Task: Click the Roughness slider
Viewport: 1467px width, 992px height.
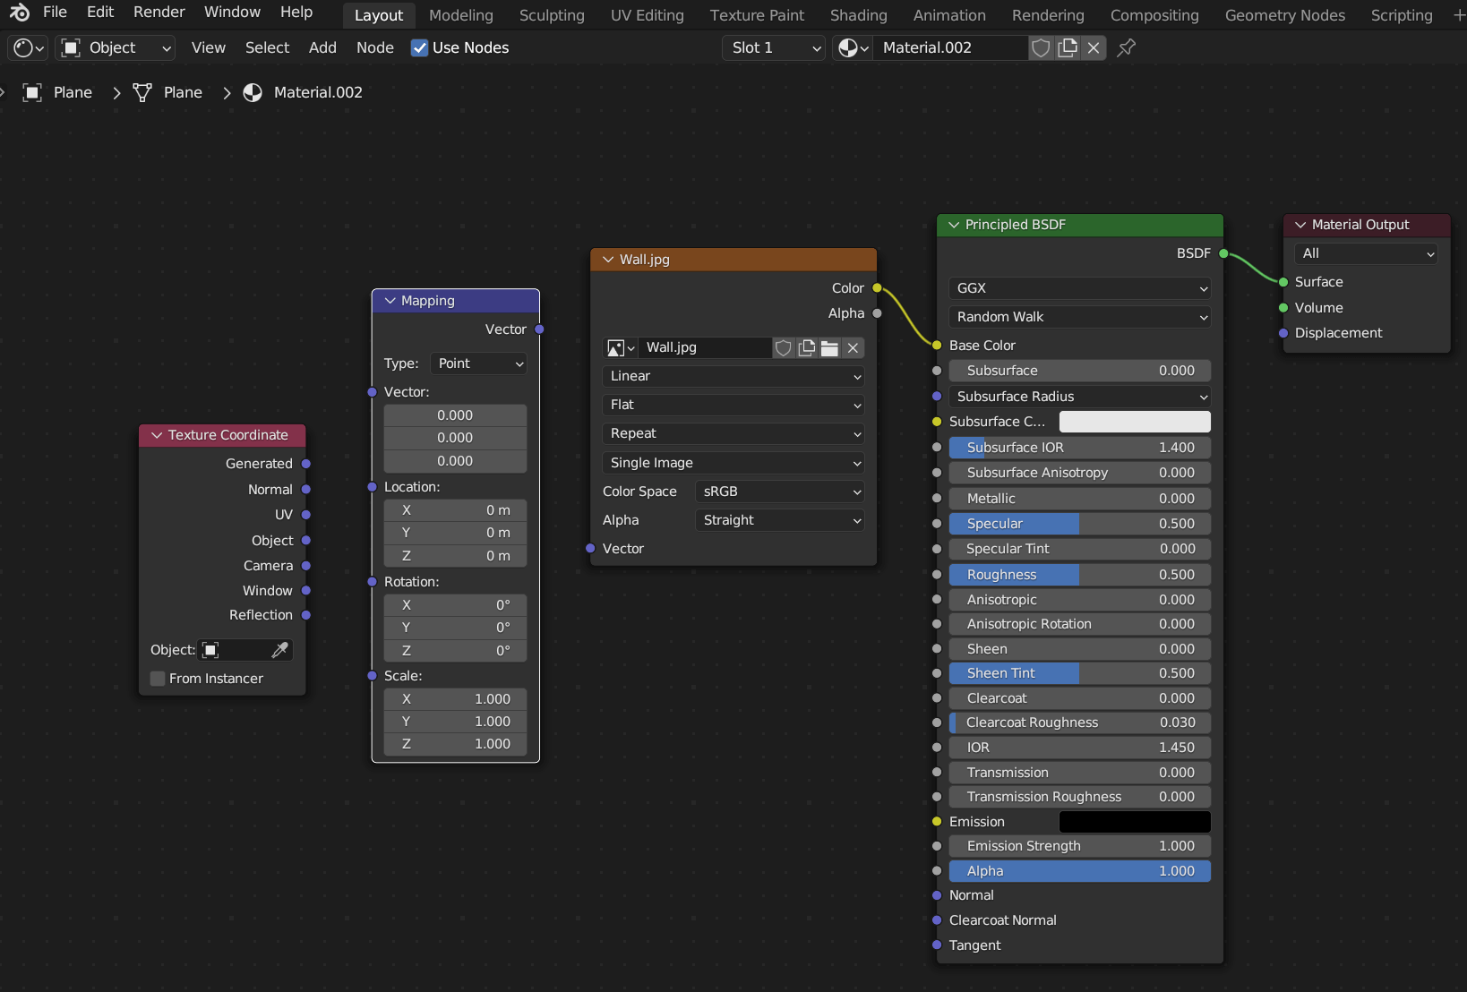Action: (1080, 575)
